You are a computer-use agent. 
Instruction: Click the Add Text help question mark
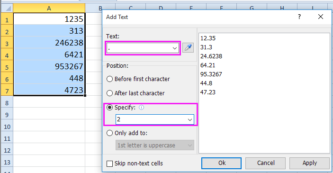[x=299, y=17]
